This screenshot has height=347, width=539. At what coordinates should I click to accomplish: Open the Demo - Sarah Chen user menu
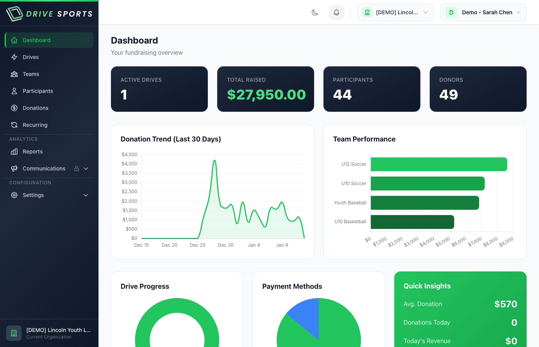pyautogui.click(x=483, y=12)
